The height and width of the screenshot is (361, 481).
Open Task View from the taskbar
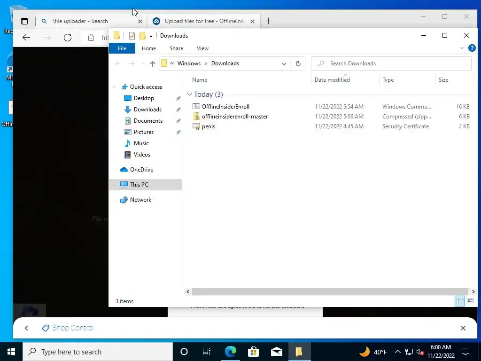tap(207, 352)
